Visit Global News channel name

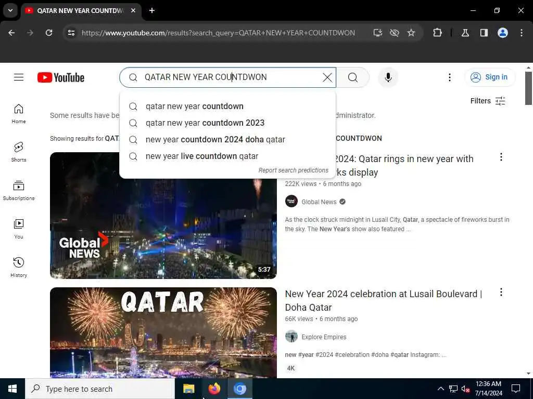click(319, 202)
